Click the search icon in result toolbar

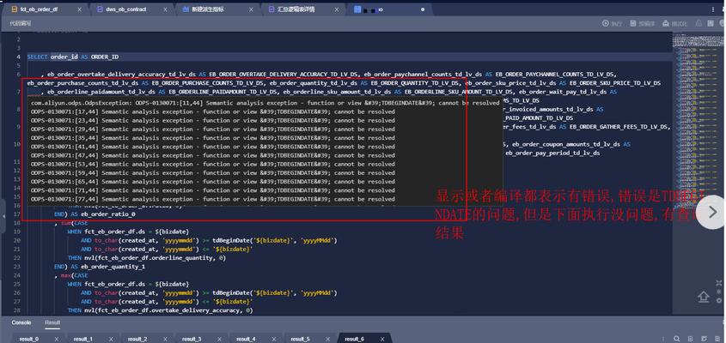pyautogui.click(x=677, y=339)
